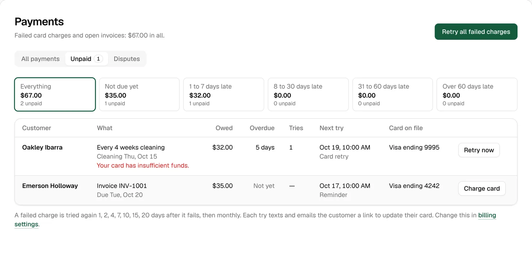Select the Everything $67.00 filter card
532x253 pixels.
(x=55, y=94)
